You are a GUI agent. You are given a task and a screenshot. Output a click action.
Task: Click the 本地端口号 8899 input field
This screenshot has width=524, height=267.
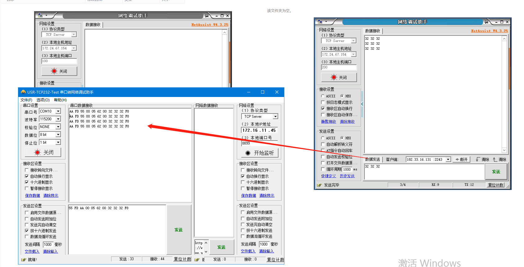pyautogui.click(x=259, y=143)
